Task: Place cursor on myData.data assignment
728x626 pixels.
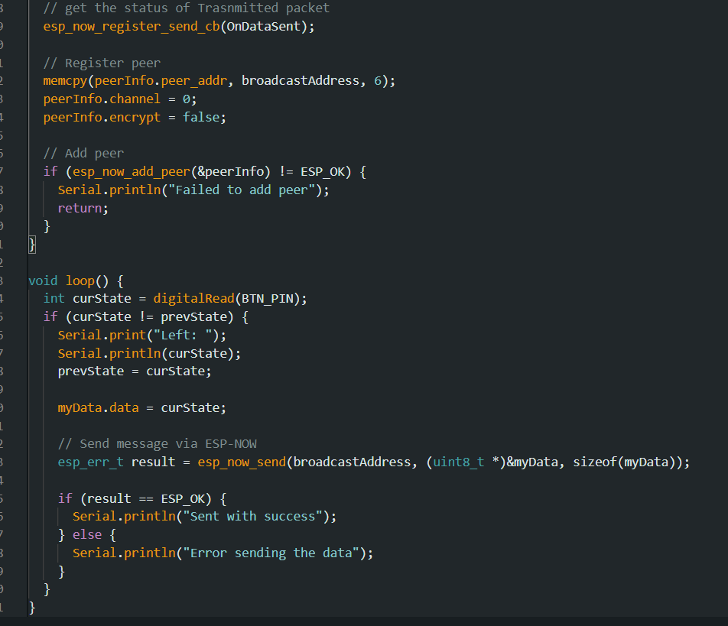Action: pyautogui.click(x=98, y=407)
